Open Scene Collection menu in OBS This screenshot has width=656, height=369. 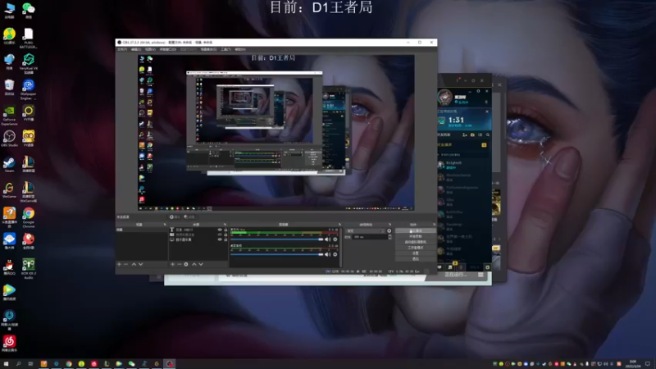(208, 49)
